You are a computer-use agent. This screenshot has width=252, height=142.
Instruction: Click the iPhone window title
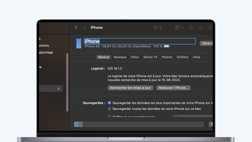[97, 28]
